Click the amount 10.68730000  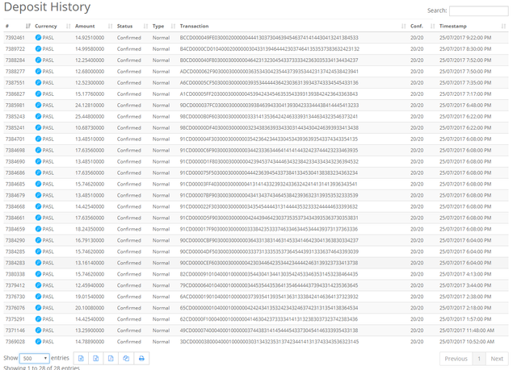tap(90, 127)
